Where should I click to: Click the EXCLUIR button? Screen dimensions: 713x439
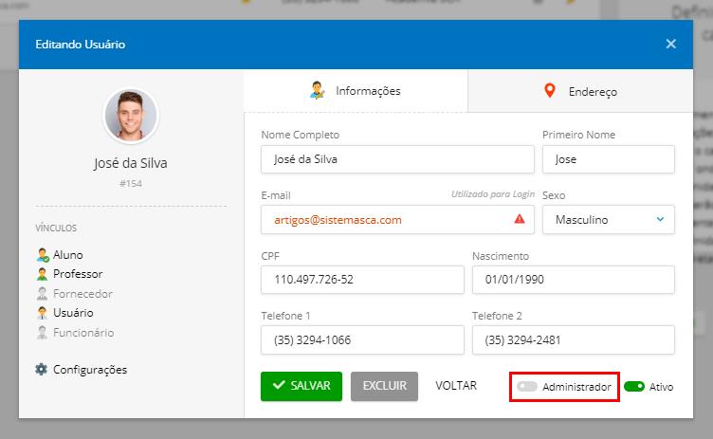[384, 386]
